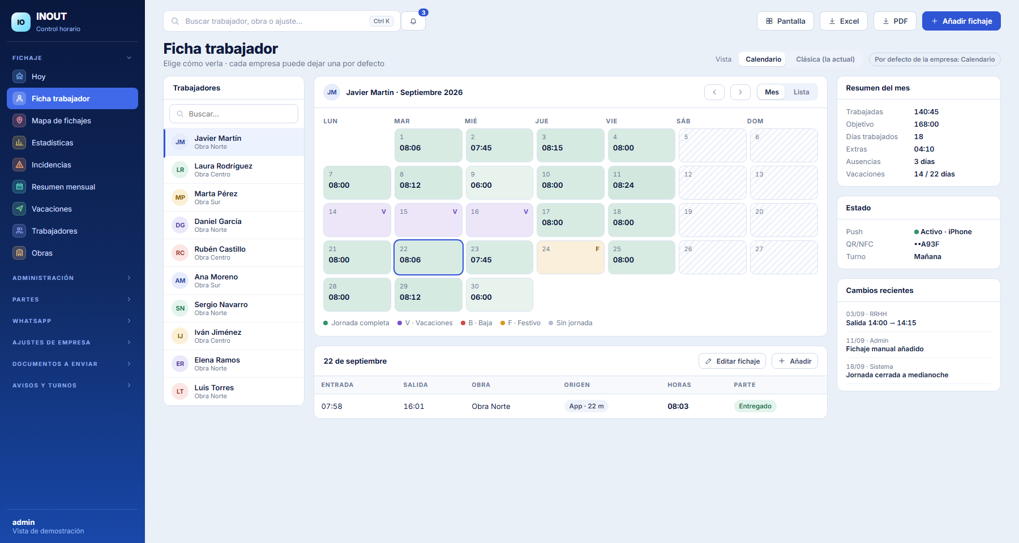Open Ficha trabajador menu item

(x=72, y=98)
